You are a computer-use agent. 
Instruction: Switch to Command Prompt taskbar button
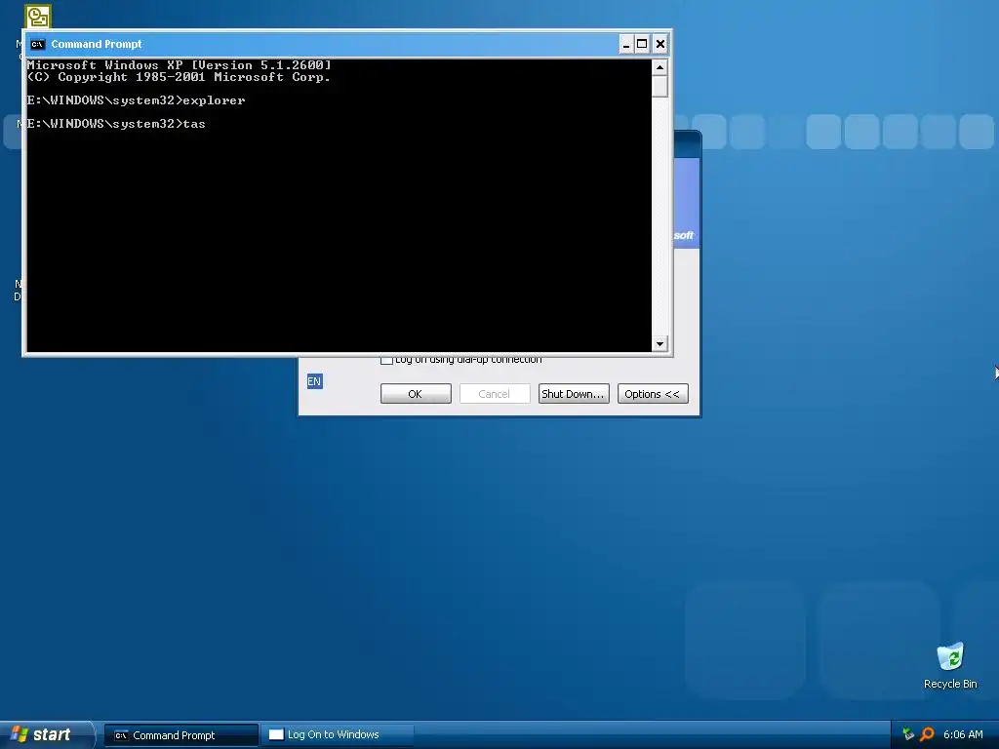[181, 735]
